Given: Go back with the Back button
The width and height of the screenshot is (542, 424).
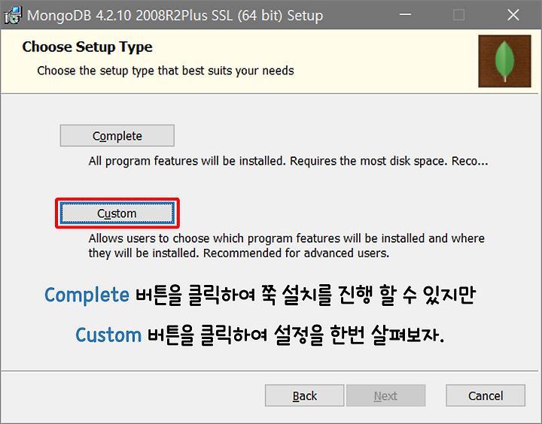Looking at the screenshot, I should coord(305,395).
